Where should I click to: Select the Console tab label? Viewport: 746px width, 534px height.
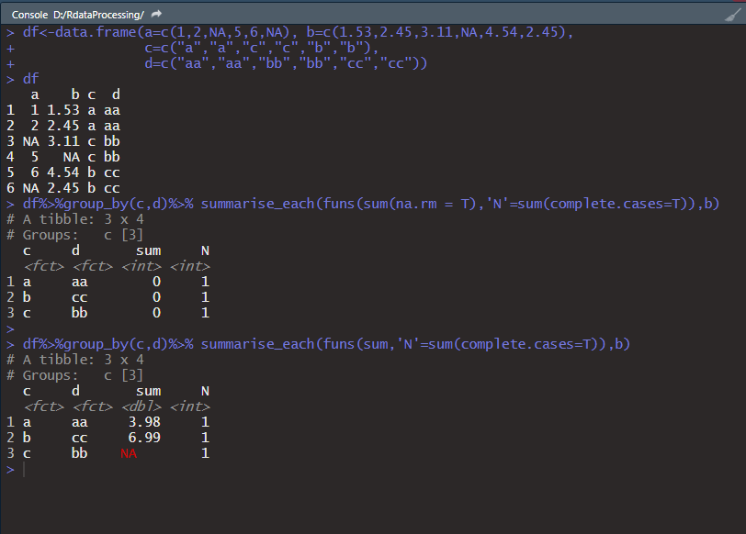point(29,15)
